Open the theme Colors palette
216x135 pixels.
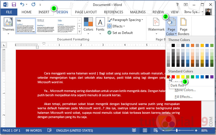(88, 26)
